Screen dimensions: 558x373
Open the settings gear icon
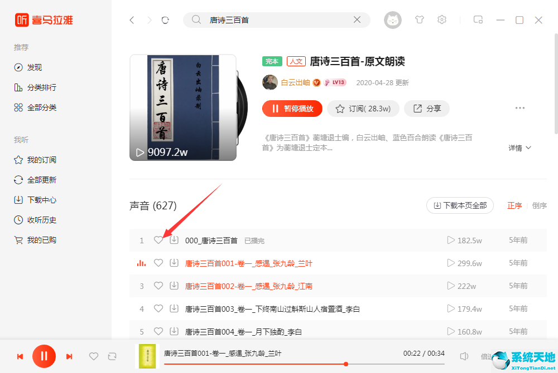442,19
